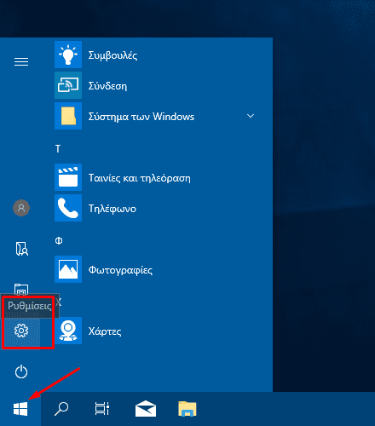Click the Σύστημα των Windows folder icon
This screenshot has width=375, height=426.
pyautogui.click(x=68, y=116)
